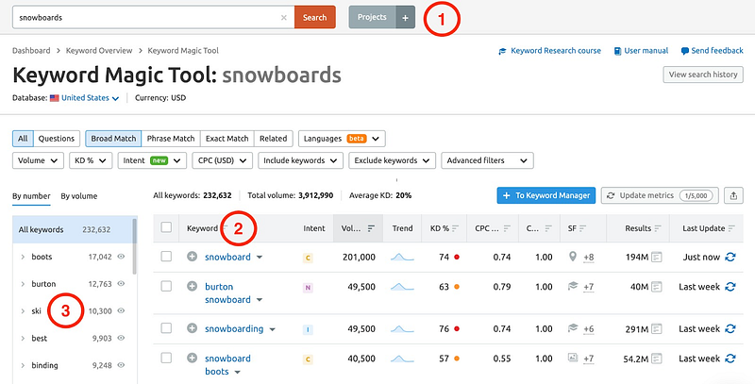Click the plus icon next to Projects
The width and height of the screenshot is (755, 384).
point(405,17)
